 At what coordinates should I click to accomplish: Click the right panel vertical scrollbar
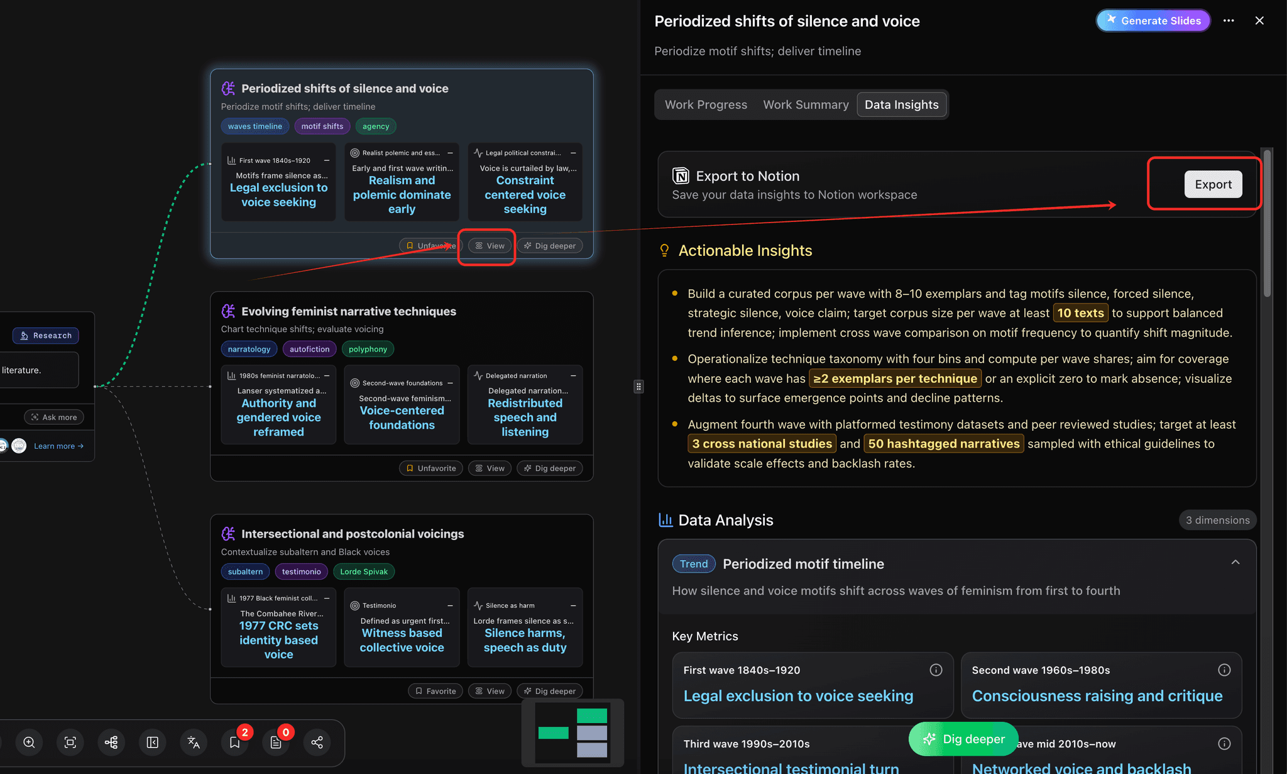[x=1268, y=223]
